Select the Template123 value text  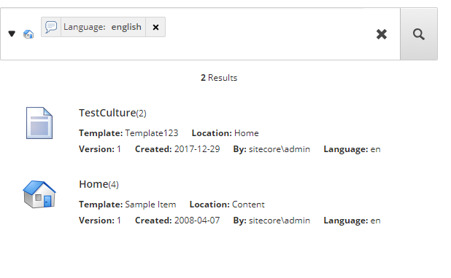click(x=152, y=133)
